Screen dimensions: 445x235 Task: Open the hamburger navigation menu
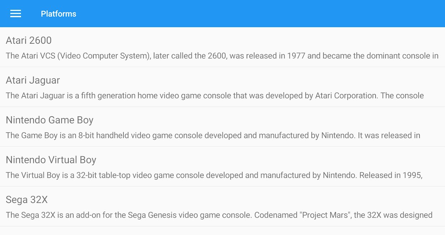click(x=16, y=14)
